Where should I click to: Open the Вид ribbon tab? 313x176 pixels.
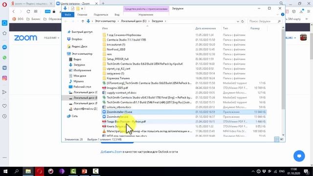click(x=117, y=15)
